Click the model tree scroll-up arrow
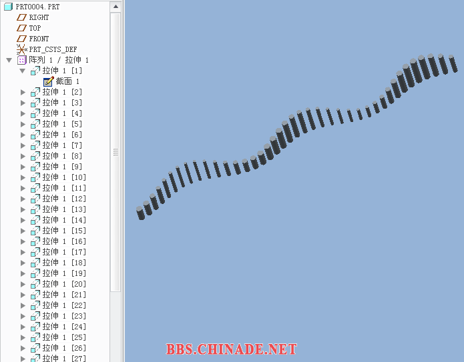The image size is (464, 362). (x=115, y=7)
